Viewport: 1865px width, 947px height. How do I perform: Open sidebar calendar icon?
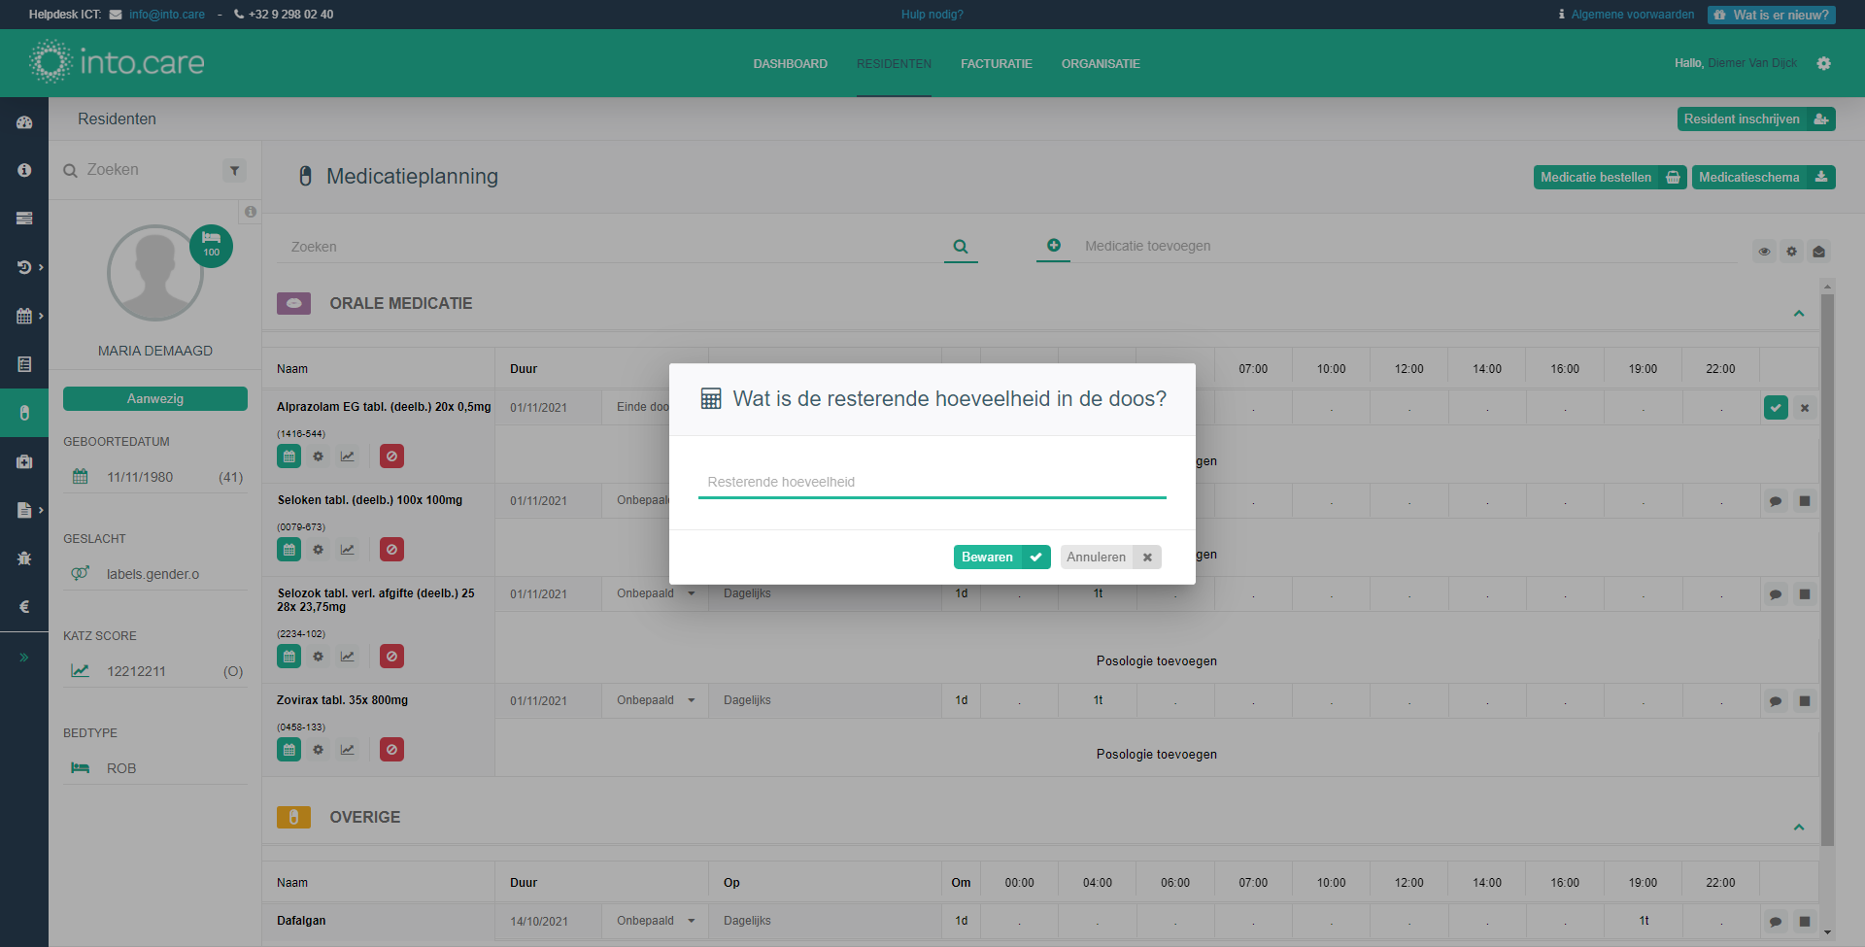click(24, 316)
